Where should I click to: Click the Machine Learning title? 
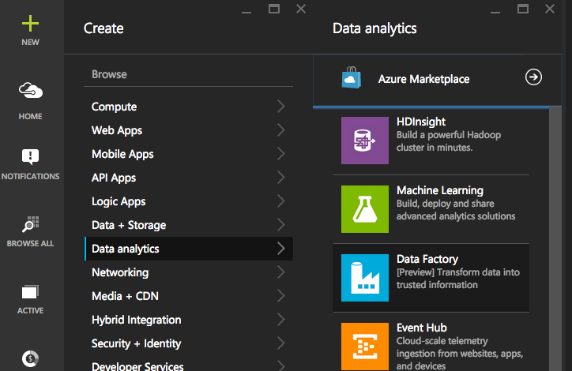pyautogui.click(x=440, y=190)
